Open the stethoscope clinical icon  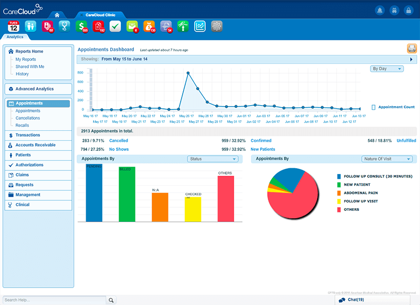(x=64, y=26)
